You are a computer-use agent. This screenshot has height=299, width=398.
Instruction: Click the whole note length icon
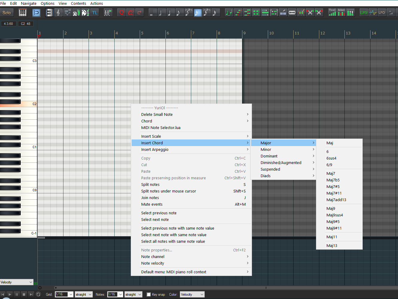tap(153, 13)
